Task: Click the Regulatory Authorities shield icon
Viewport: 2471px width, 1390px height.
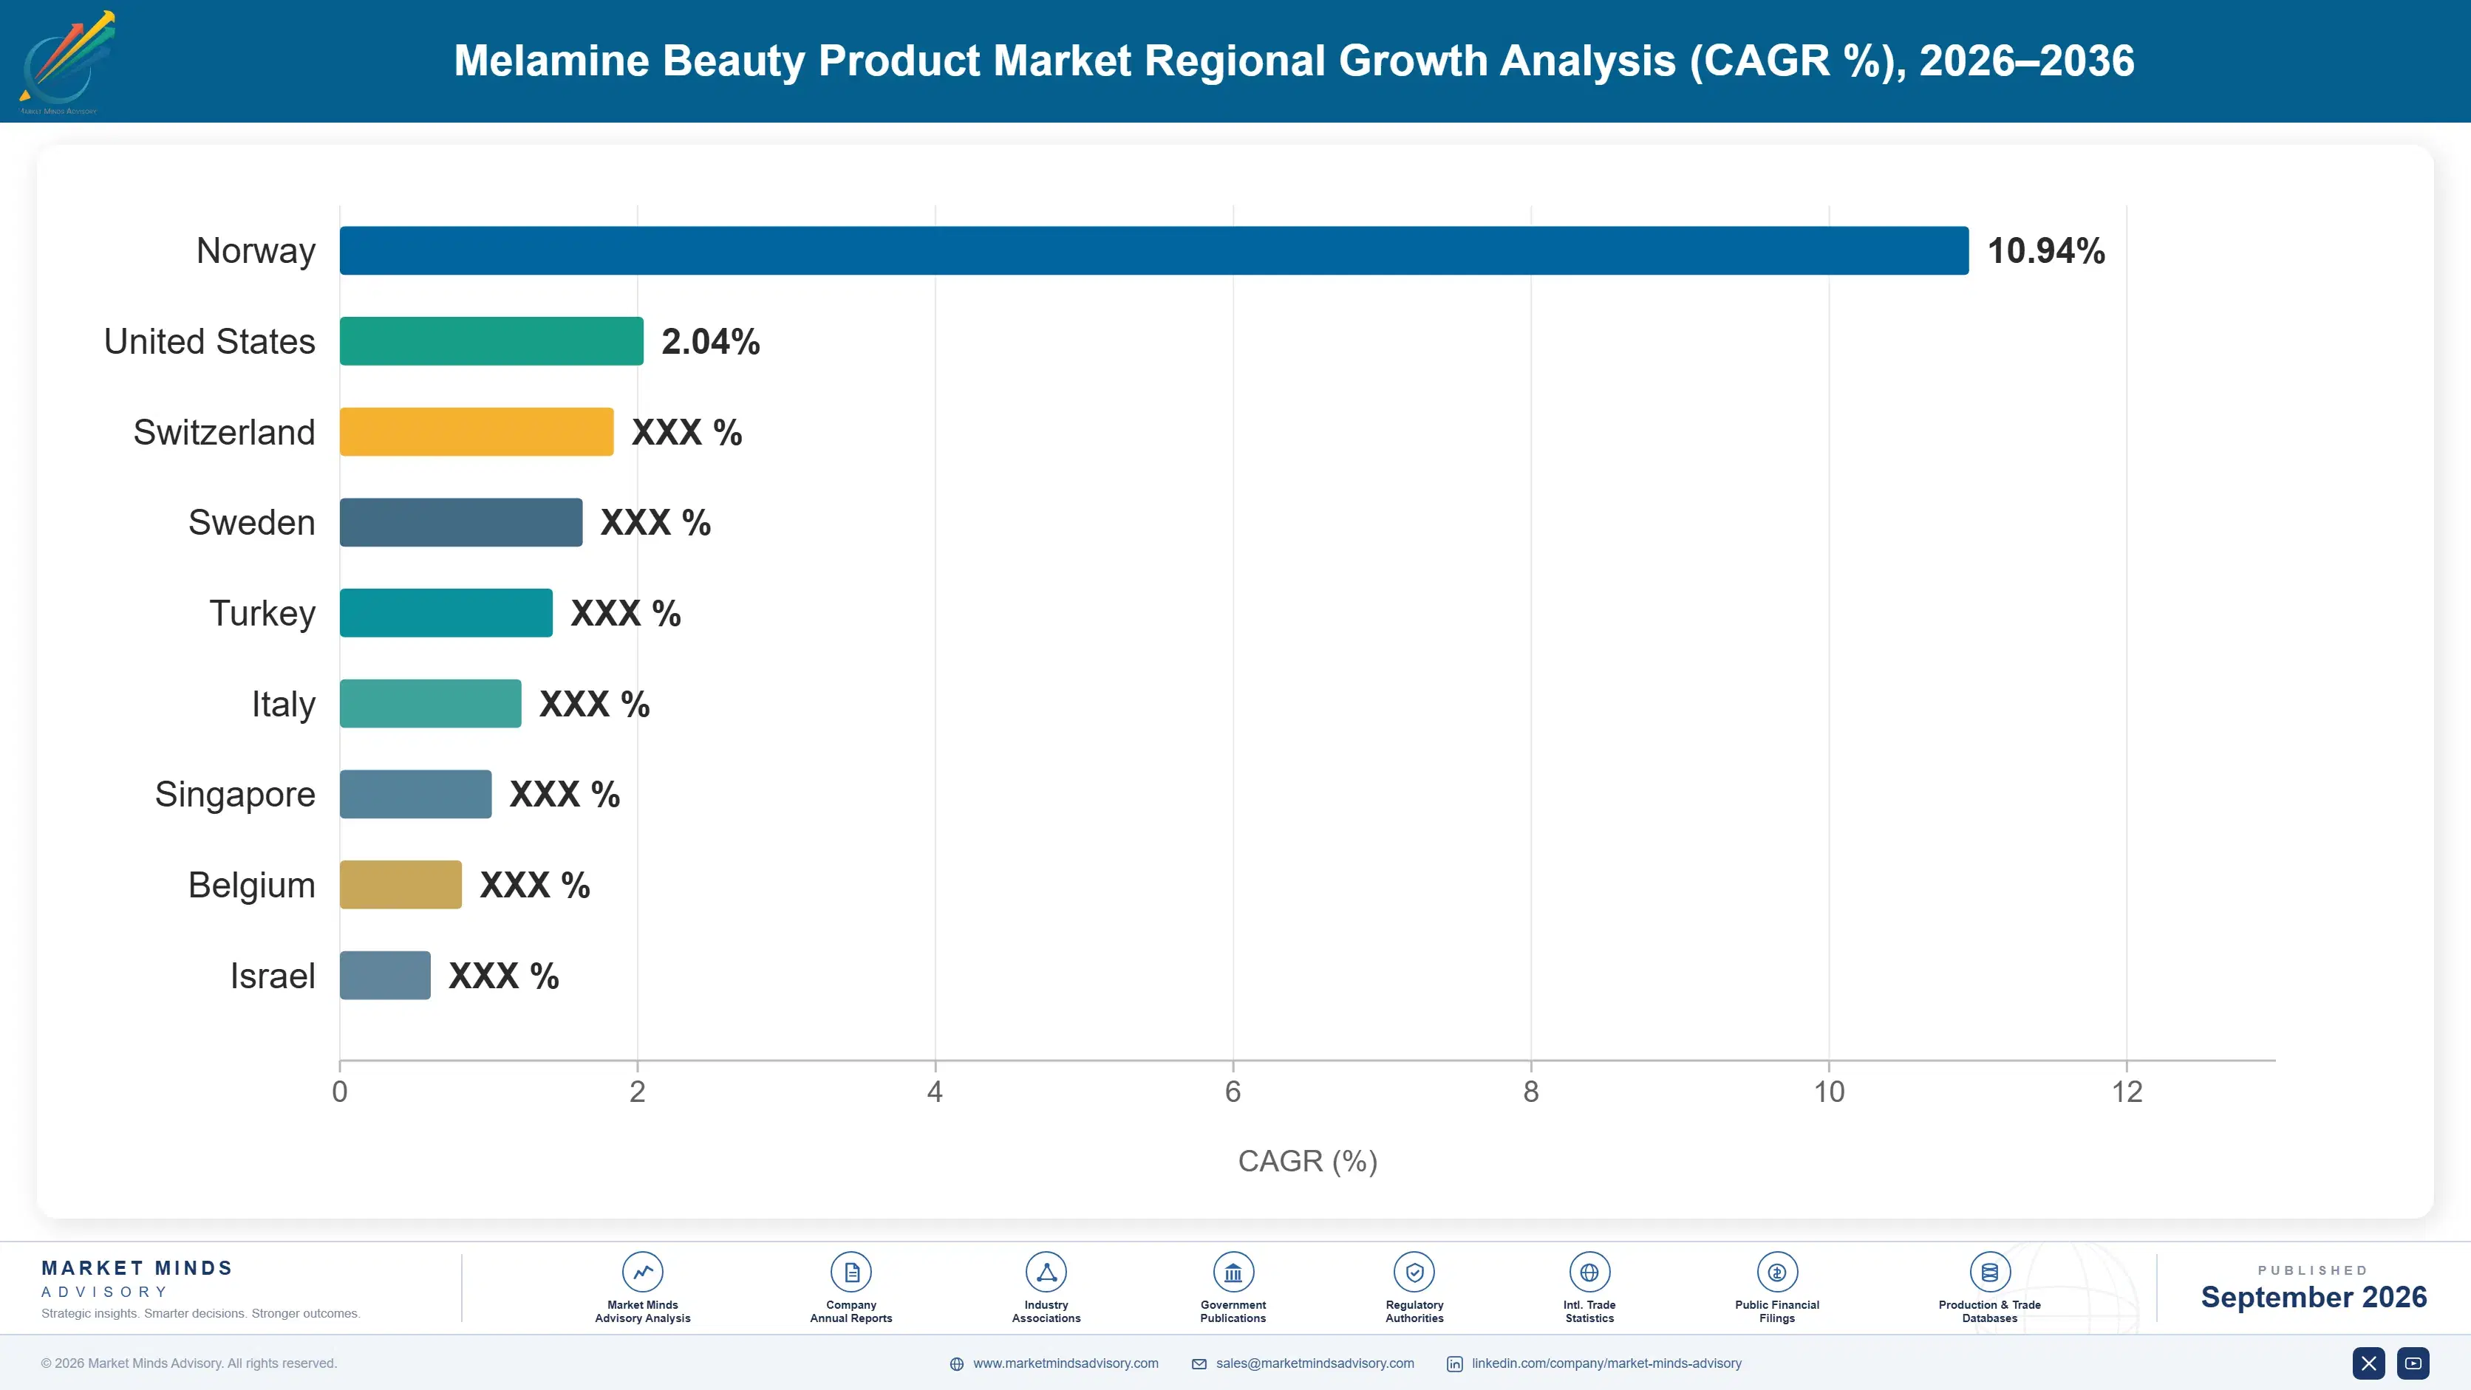Action: 1414,1272
